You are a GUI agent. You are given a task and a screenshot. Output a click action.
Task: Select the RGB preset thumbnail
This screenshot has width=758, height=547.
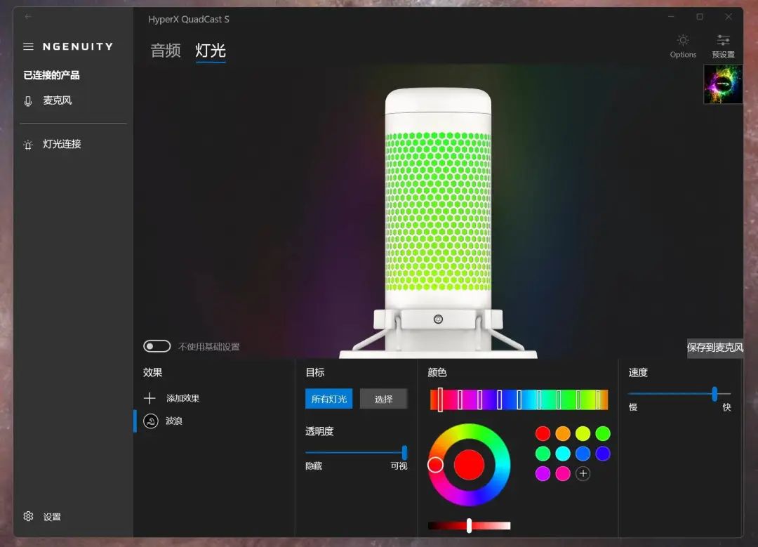point(723,84)
